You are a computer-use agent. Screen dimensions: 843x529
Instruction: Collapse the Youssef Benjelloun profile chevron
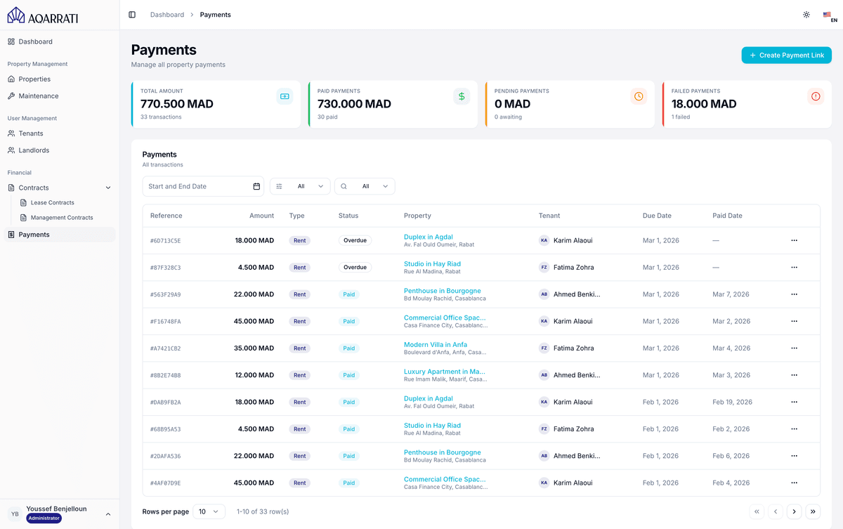[x=107, y=514]
